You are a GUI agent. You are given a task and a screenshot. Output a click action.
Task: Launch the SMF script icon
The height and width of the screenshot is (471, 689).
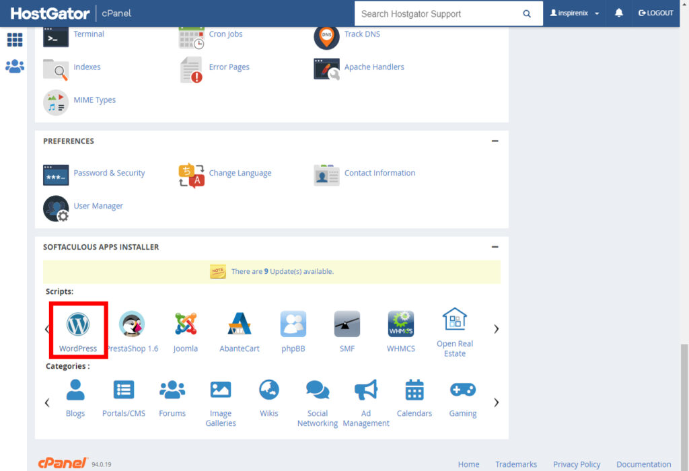tap(347, 324)
